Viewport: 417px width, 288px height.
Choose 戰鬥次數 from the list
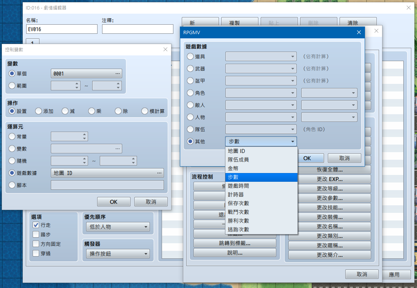click(x=261, y=212)
